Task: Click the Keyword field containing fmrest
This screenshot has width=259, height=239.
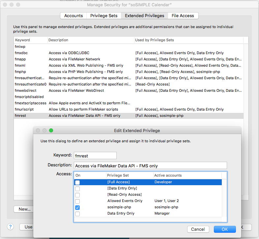Action: click(95, 155)
